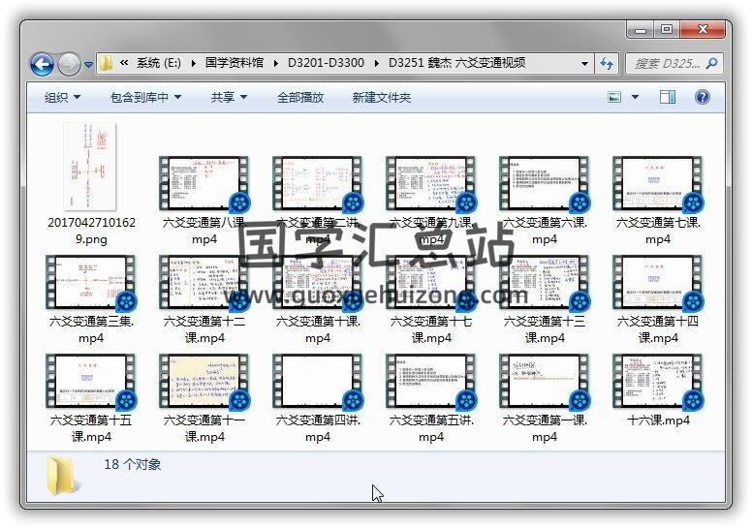The width and height of the screenshot is (752, 529).
Task: Expand arrow after D3201-D3300 breadcrumb
Action: (376, 63)
